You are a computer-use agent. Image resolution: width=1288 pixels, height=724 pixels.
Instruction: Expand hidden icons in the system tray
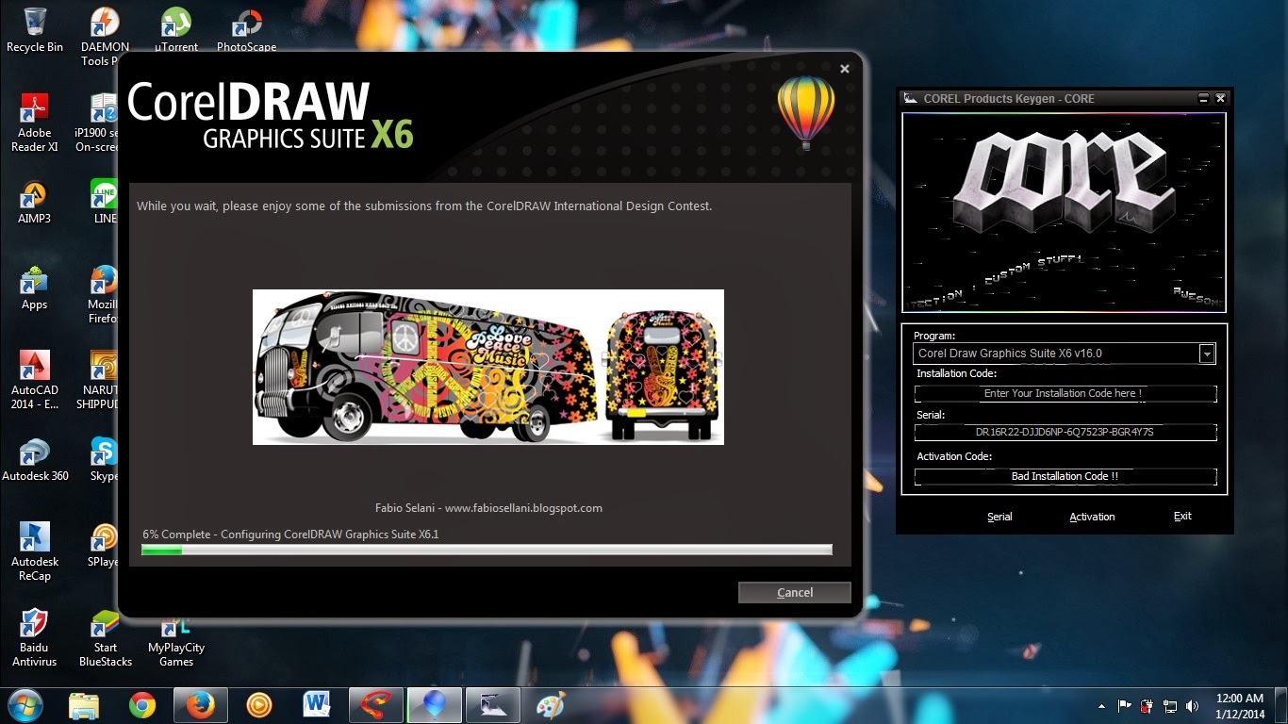coord(1099,704)
